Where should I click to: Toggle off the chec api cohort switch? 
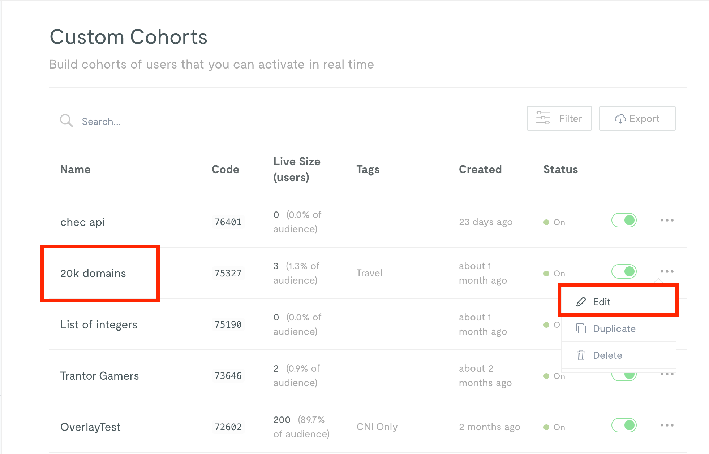point(624,220)
